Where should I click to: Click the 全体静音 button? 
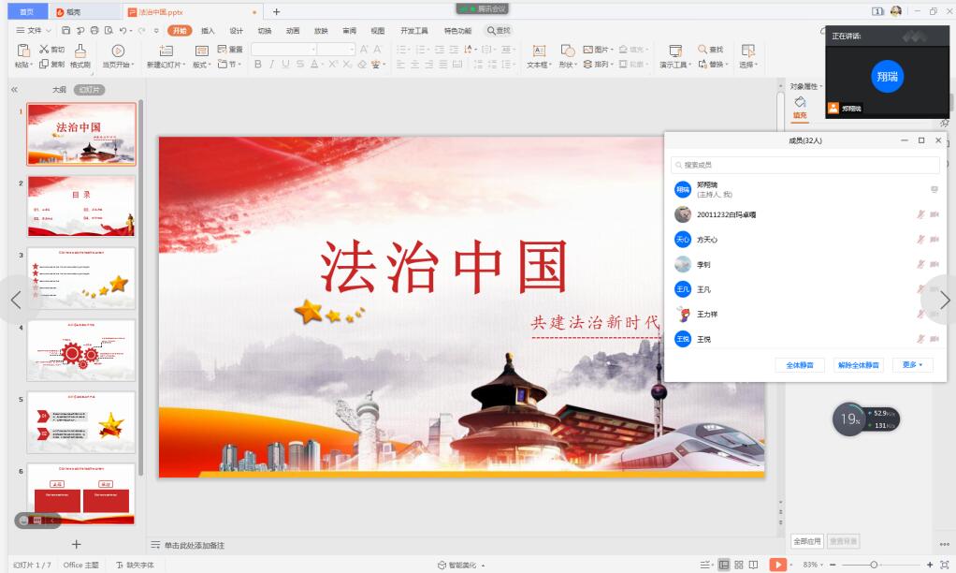[799, 365]
